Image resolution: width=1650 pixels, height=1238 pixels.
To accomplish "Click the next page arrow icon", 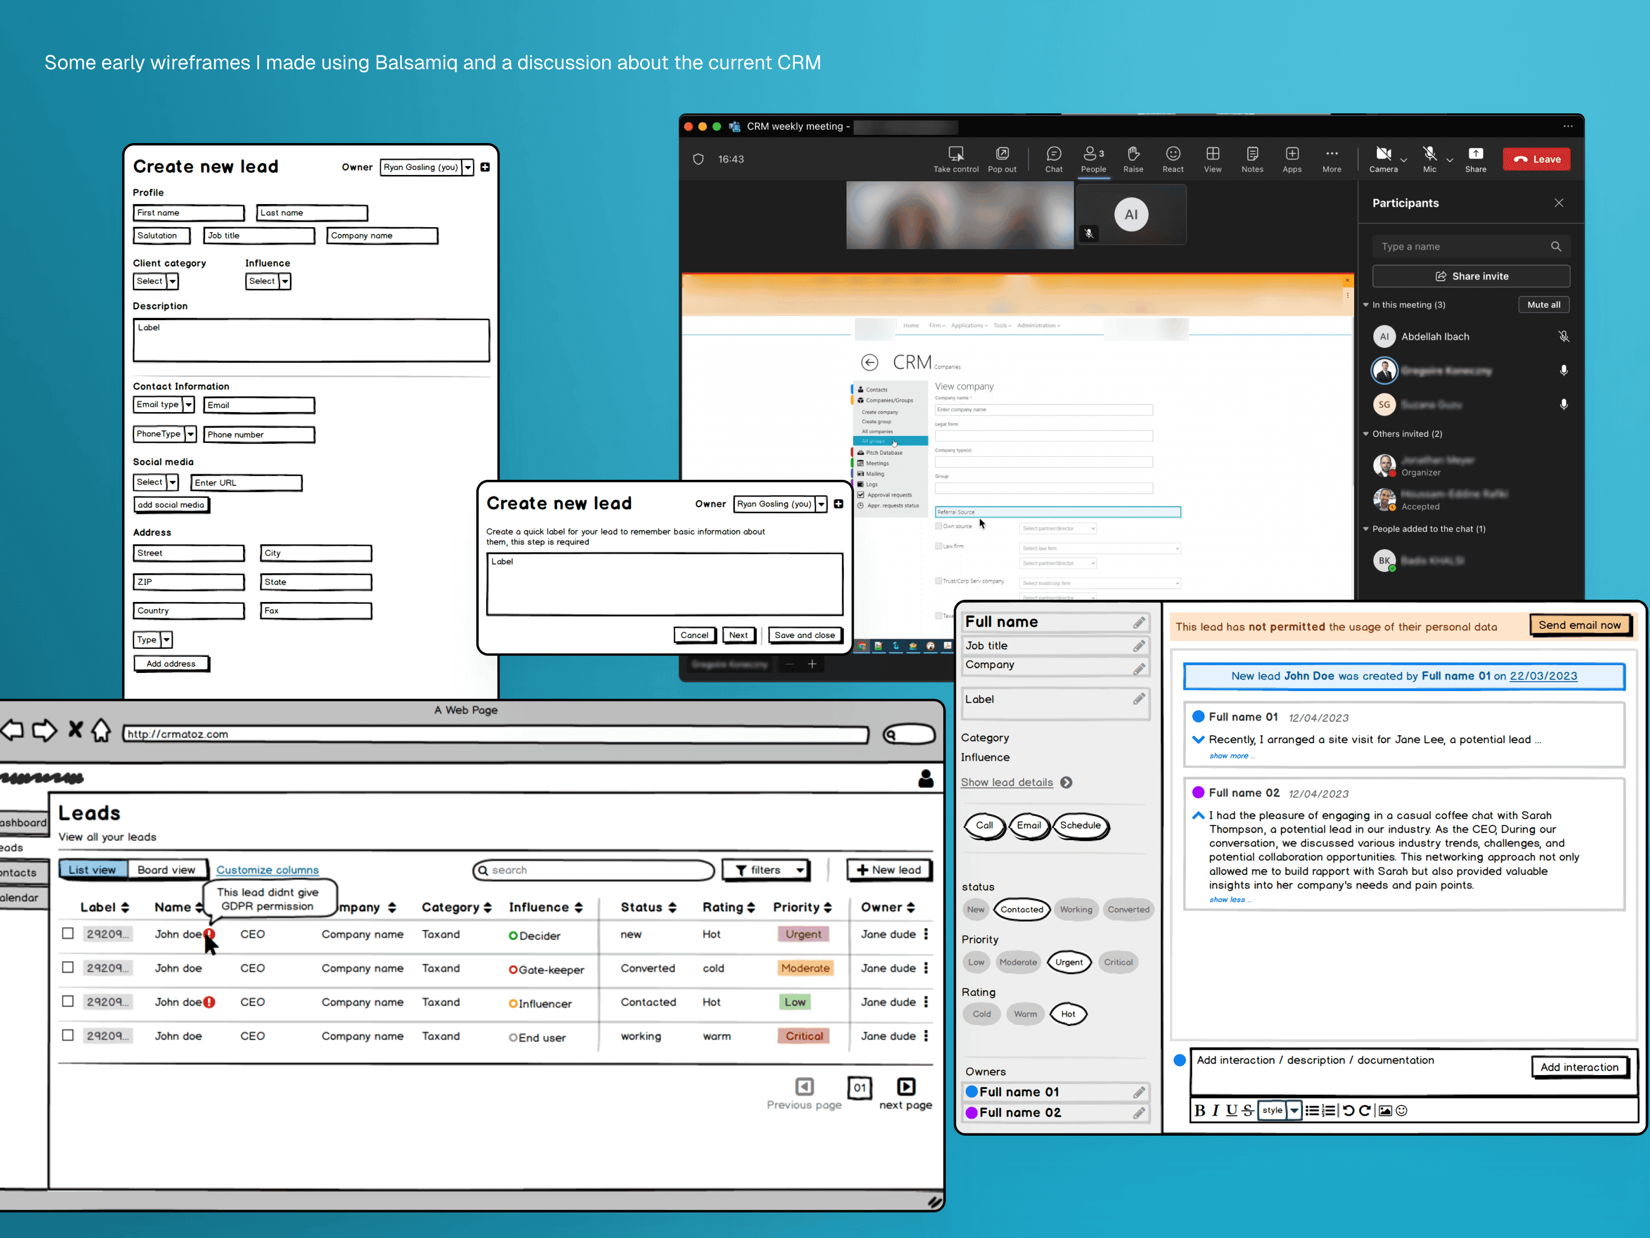I will [905, 1087].
